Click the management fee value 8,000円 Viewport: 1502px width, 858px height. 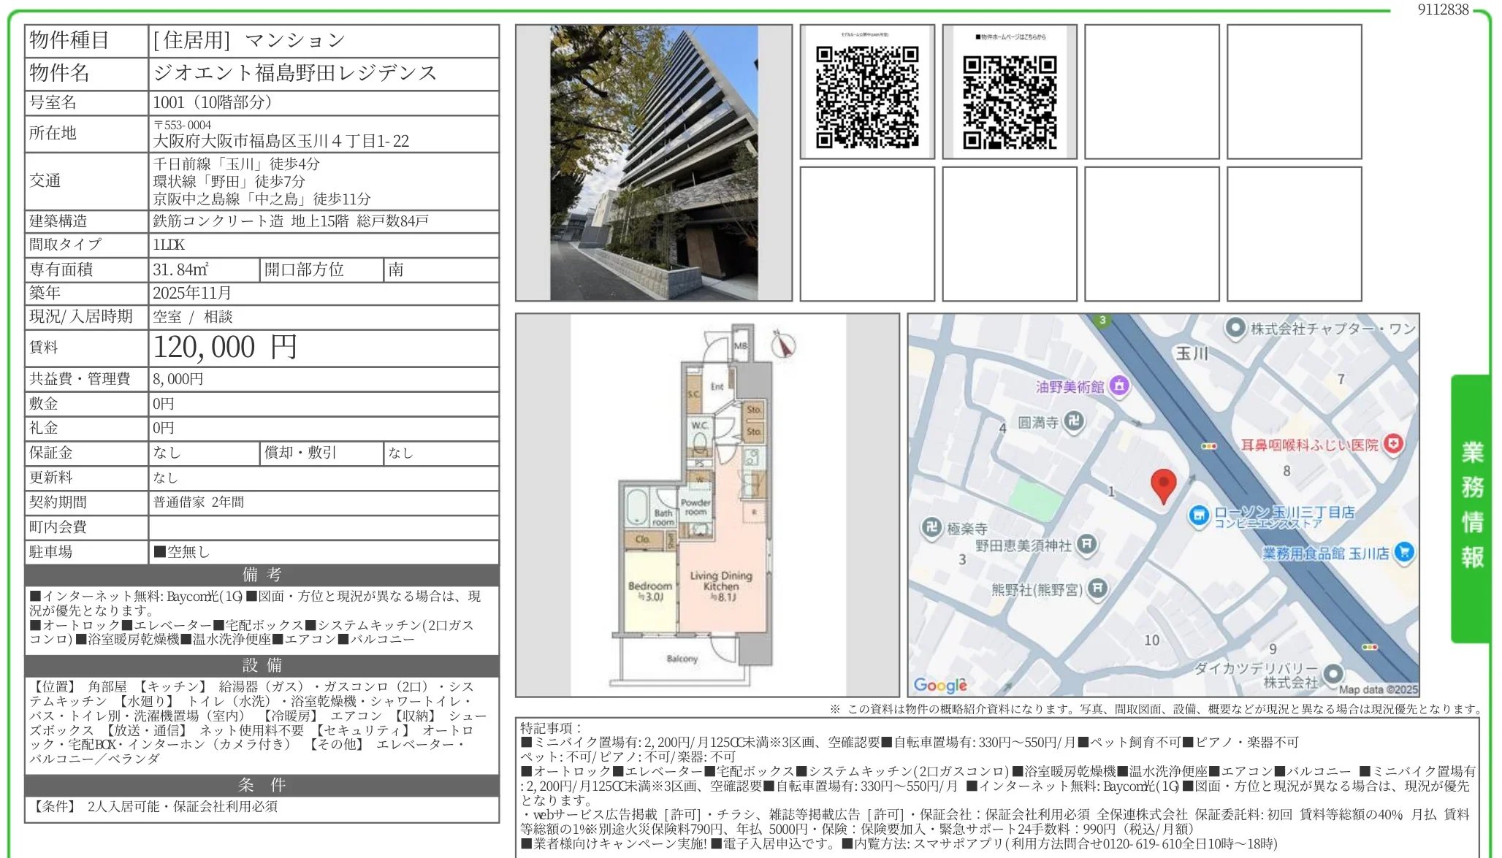click(x=178, y=379)
